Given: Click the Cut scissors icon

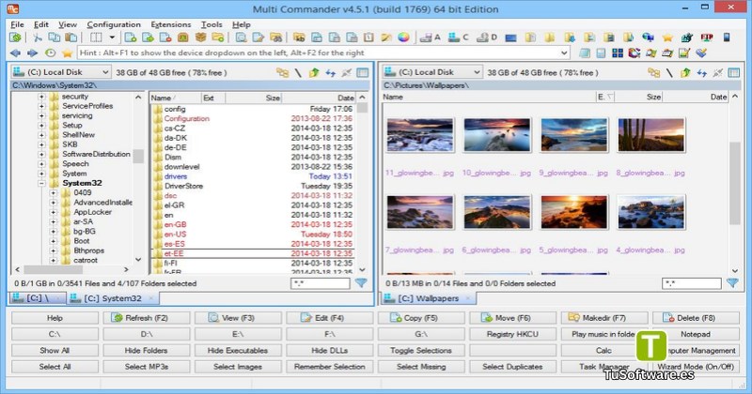Looking at the screenshot, I should [x=38, y=38].
